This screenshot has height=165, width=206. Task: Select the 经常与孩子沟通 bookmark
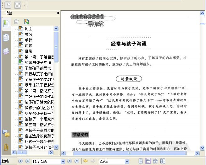click(x=38, y=63)
